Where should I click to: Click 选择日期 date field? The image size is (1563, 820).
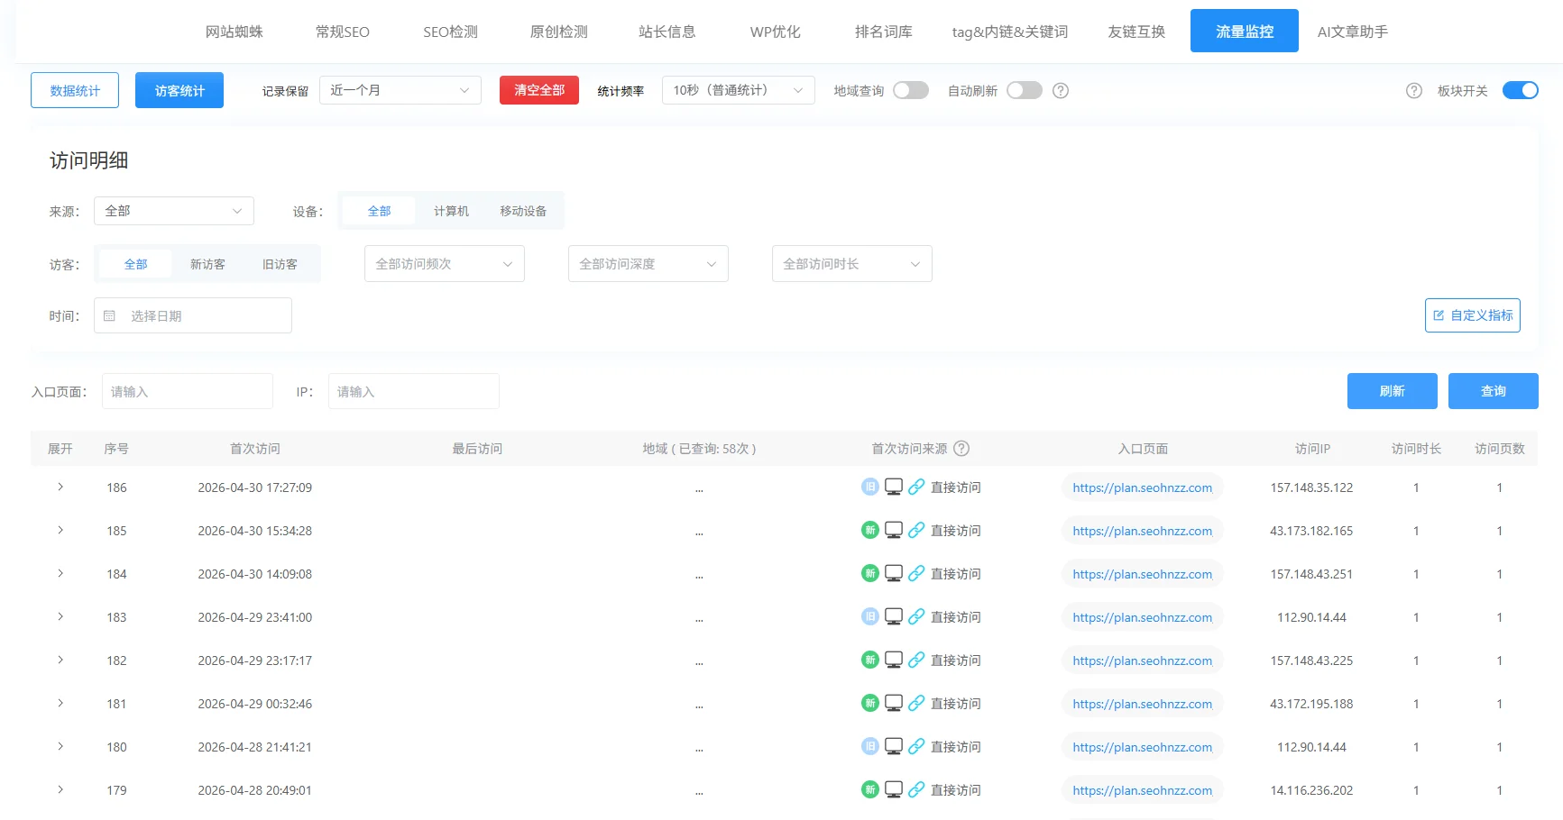pyautogui.click(x=193, y=315)
